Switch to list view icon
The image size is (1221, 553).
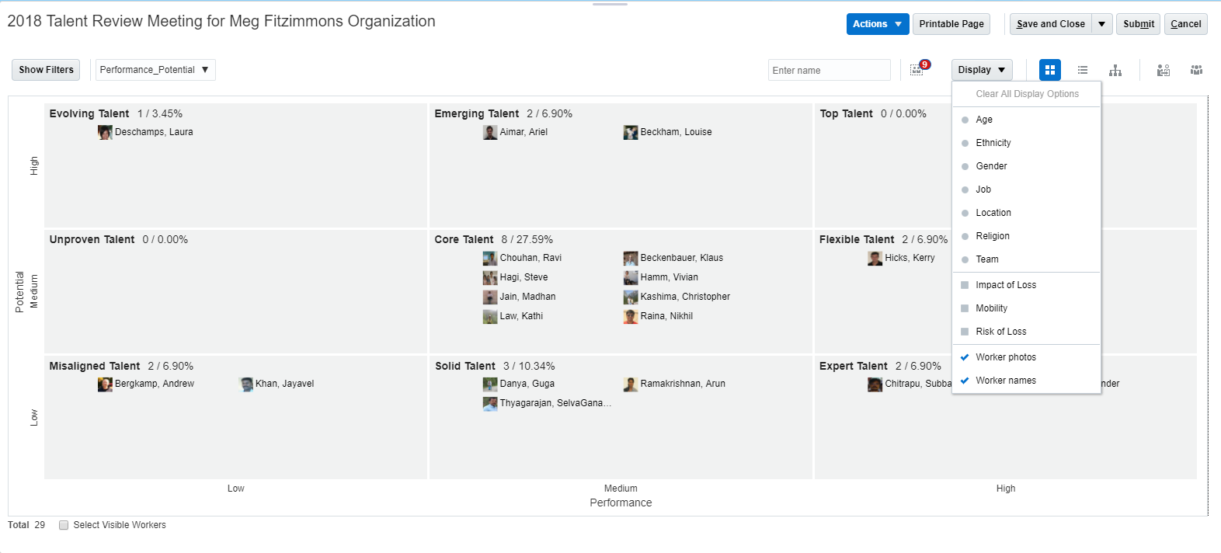pos(1083,70)
